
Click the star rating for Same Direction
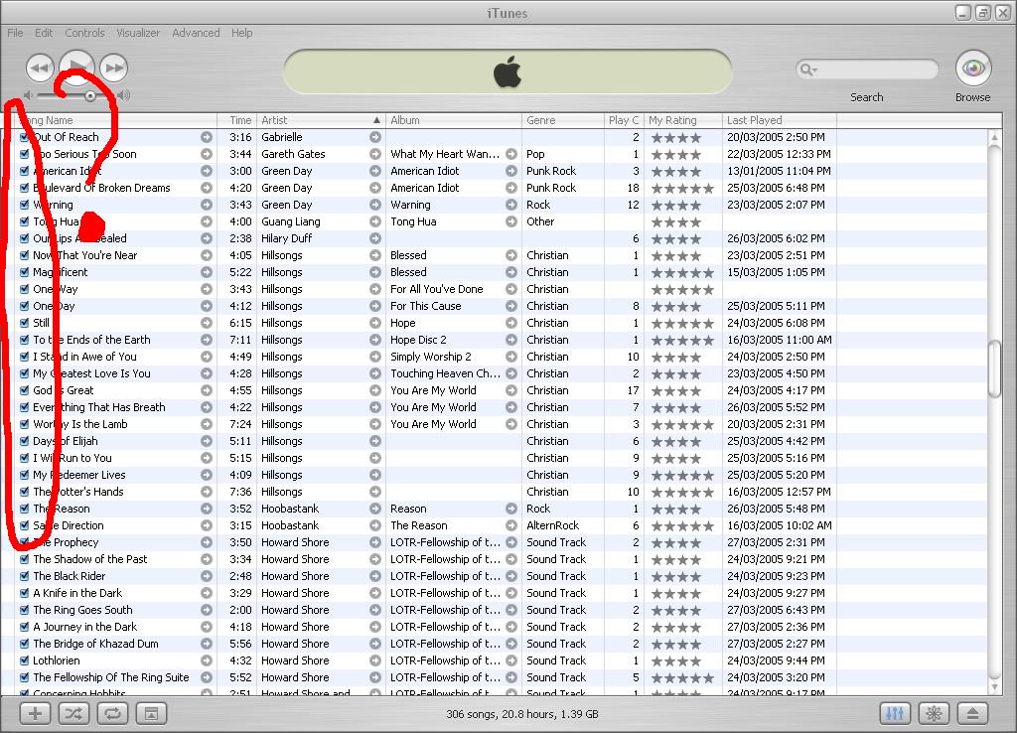click(x=682, y=526)
